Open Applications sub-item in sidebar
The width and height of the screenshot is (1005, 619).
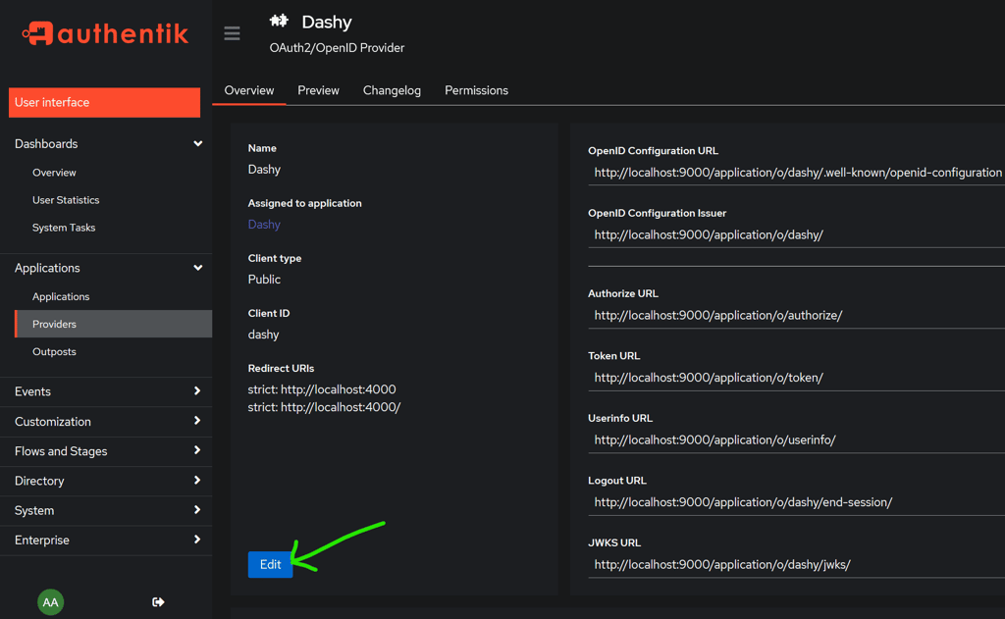pos(61,296)
